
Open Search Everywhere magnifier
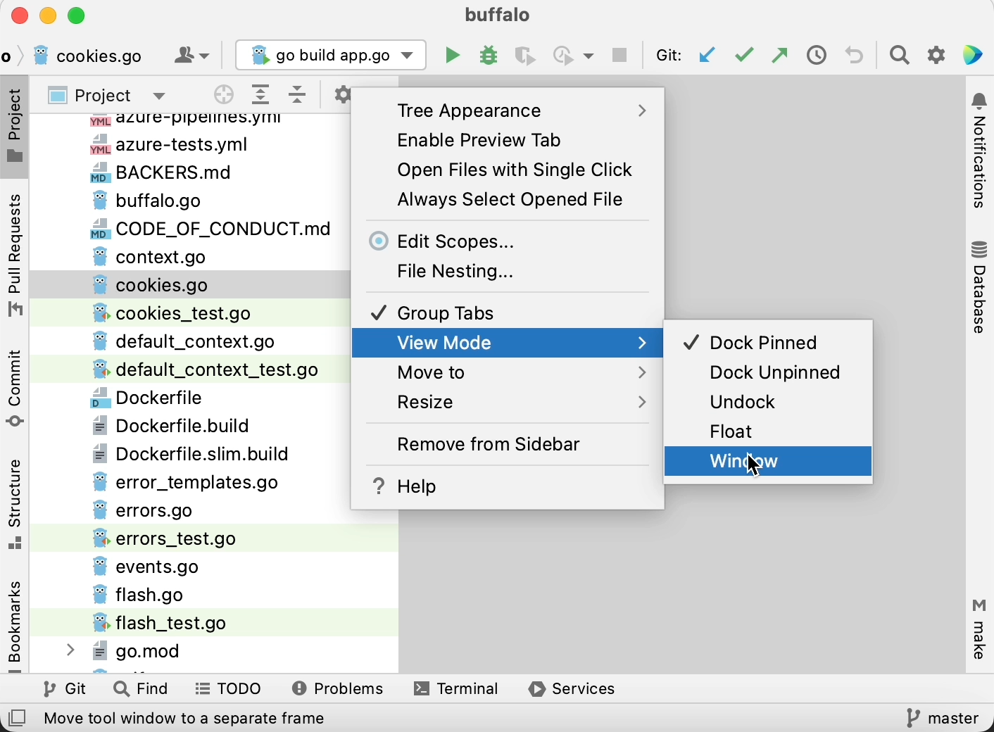tap(900, 56)
